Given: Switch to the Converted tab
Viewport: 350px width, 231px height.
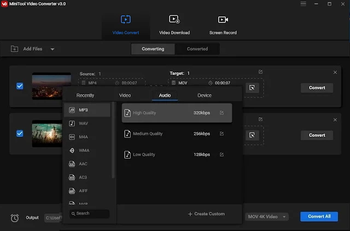Looking at the screenshot, I should (197, 49).
